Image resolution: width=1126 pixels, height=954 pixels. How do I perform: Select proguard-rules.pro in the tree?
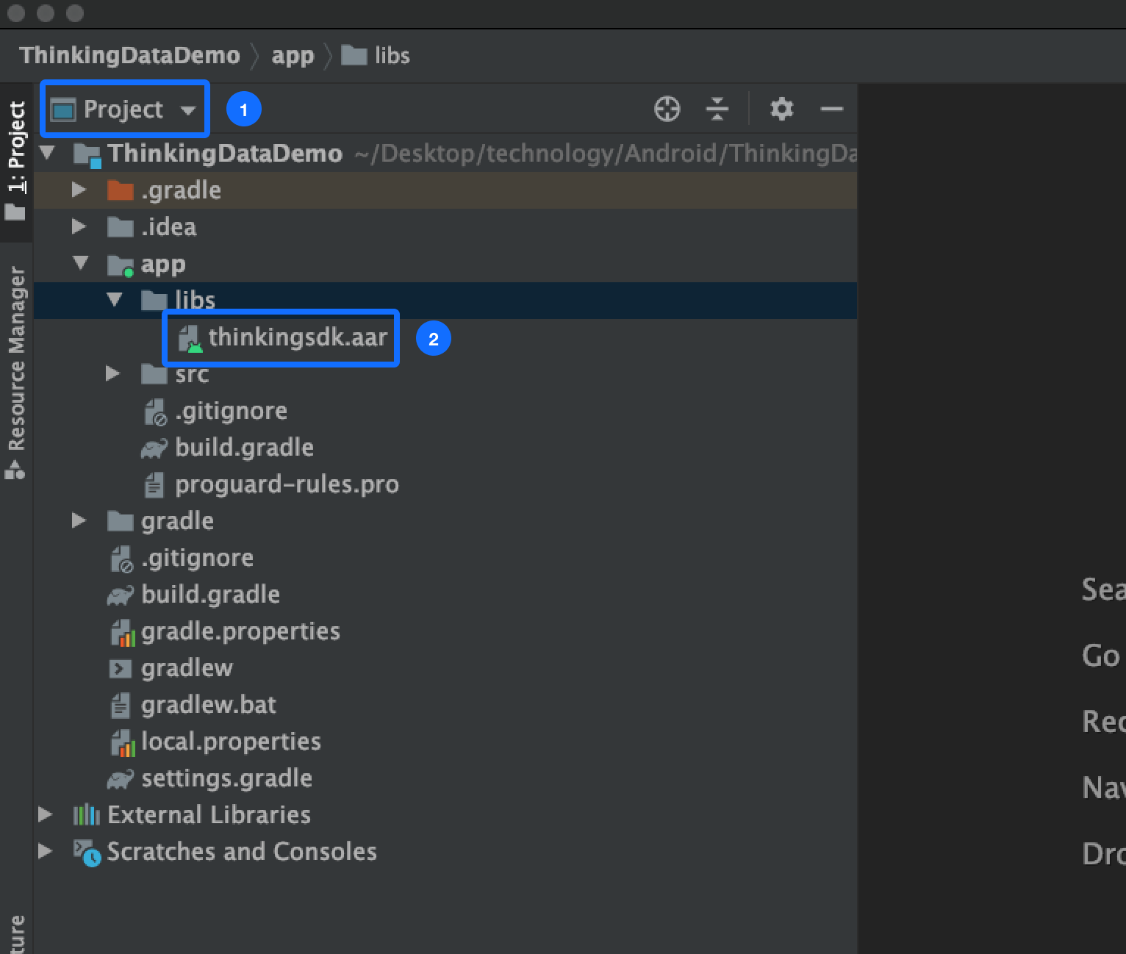(x=287, y=484)
